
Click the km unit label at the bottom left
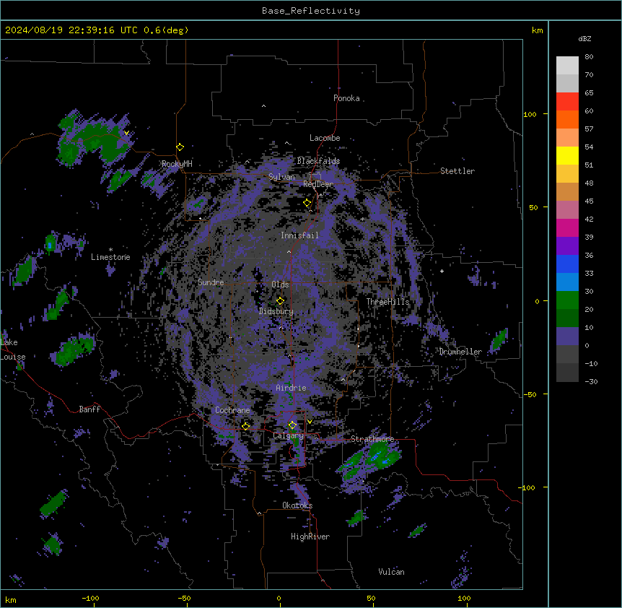tap(10, 599)
